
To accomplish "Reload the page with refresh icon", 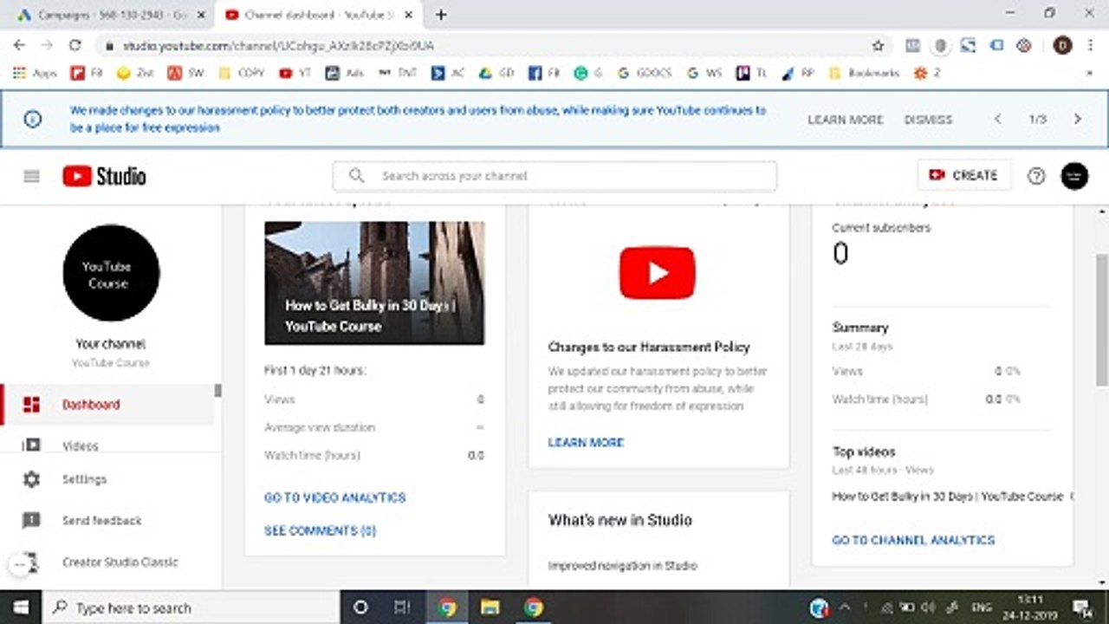I will [x=75, y=45].
